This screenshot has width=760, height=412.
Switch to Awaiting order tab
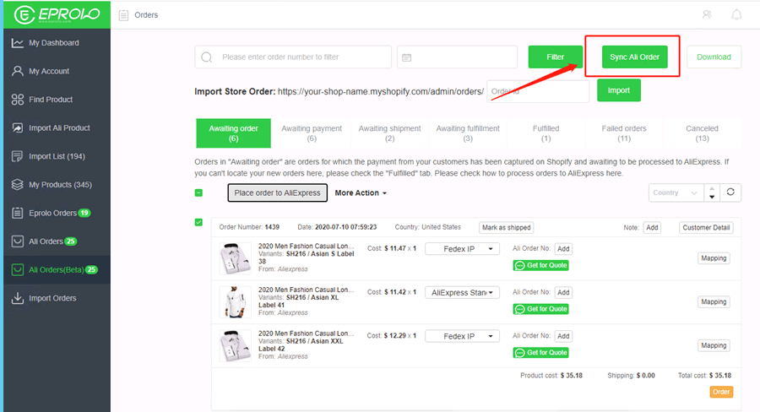pos(234,133)
